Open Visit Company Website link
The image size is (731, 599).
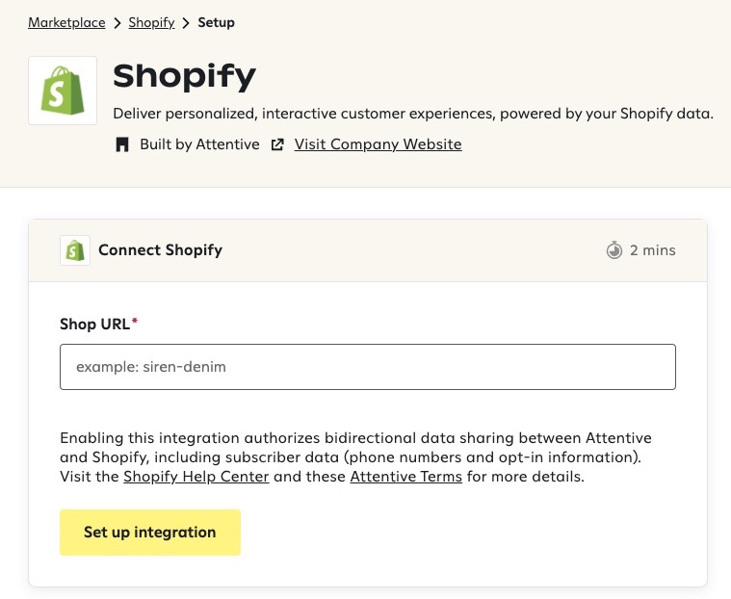click(378, 144)
